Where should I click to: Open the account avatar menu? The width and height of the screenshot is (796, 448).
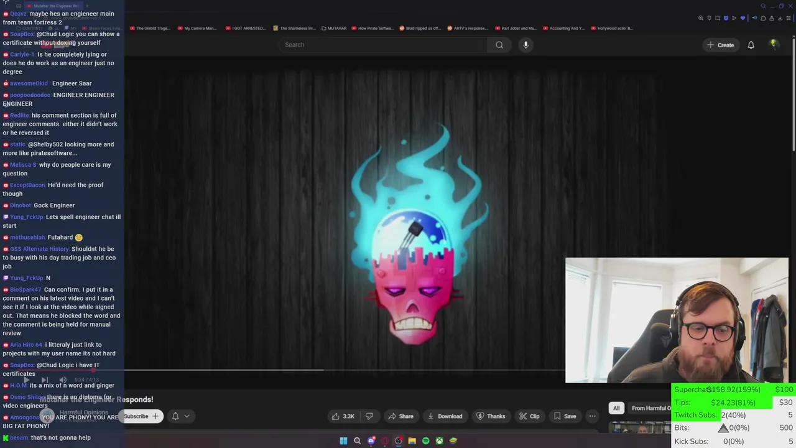point(774,45)
